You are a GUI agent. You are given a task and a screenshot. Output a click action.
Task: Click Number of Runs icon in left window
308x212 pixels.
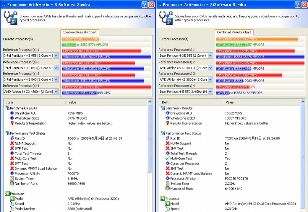coord(12,183)
